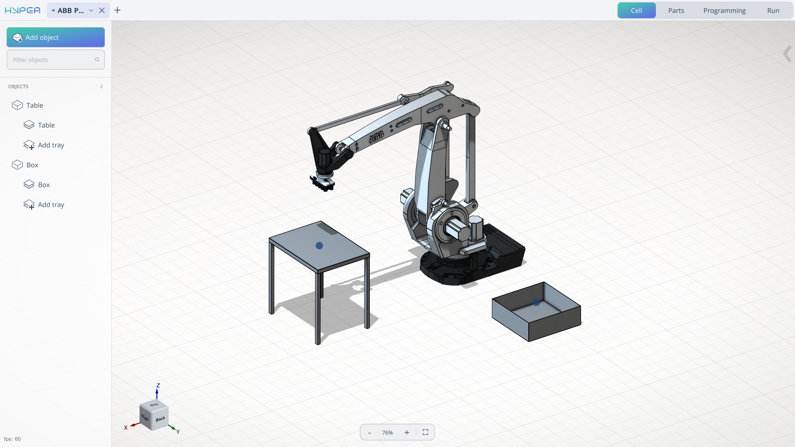Select the nested Box tray item
This screenshot has width=795, height=447.
pos(44,185)
